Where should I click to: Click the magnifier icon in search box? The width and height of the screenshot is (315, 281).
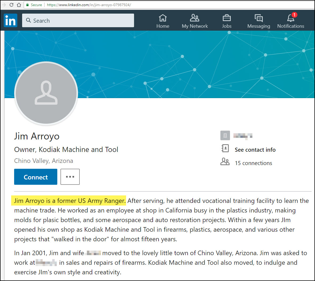[29, 20]
